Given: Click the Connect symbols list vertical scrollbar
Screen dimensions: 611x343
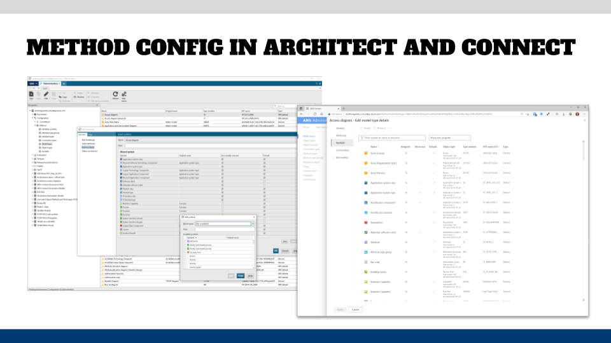Looking at the screenshot, I should [584, 221].
